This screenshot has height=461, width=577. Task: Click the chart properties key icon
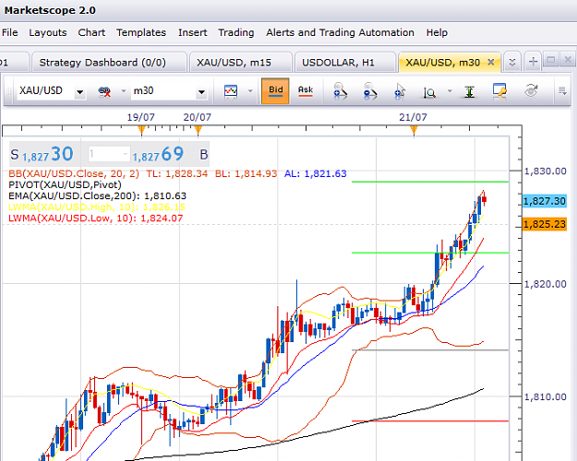[499, 90]
